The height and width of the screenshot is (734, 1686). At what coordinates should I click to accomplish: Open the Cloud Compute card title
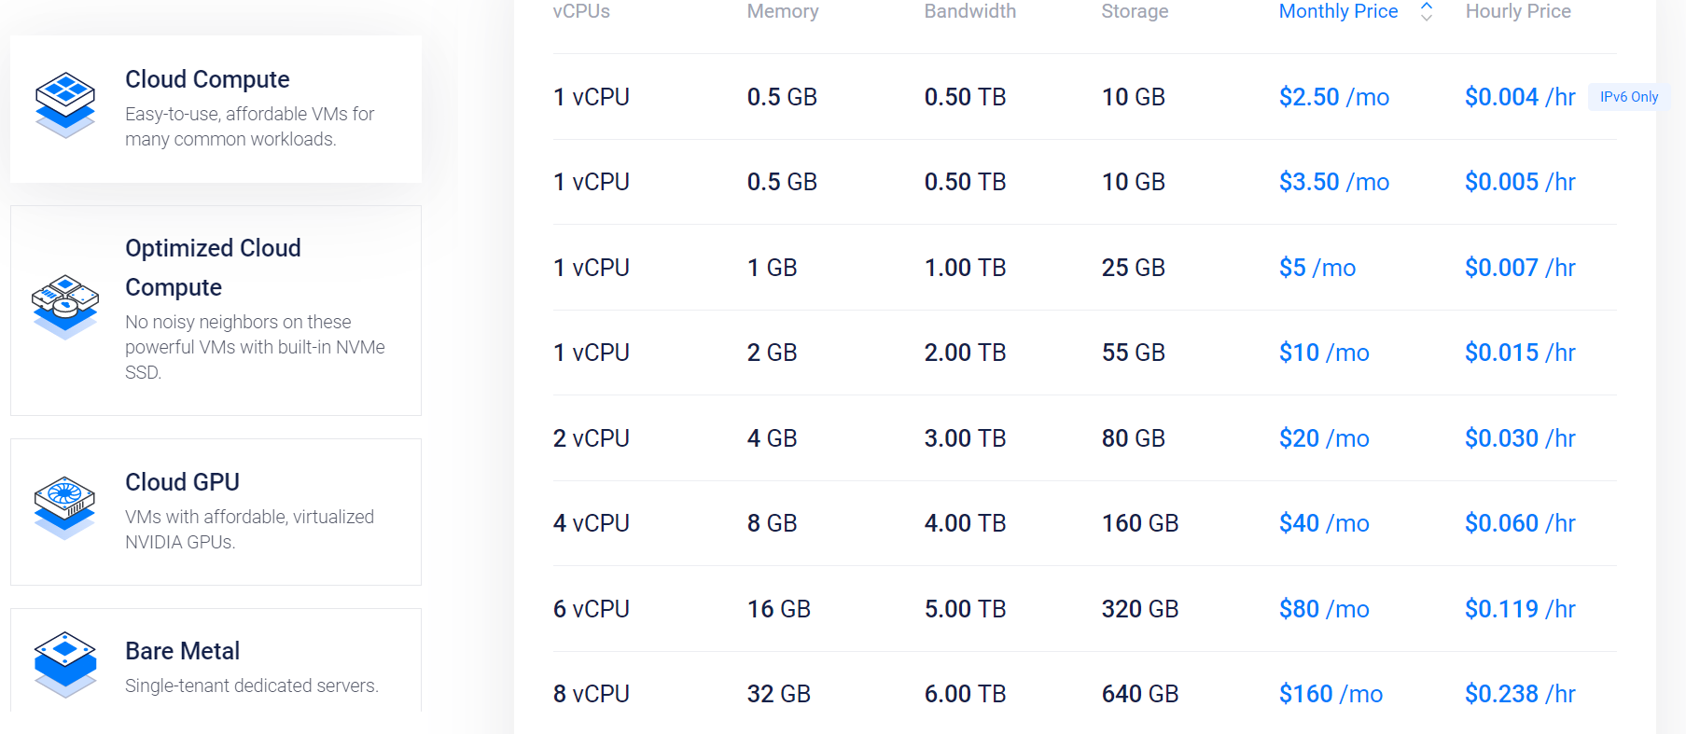point(207,79)
